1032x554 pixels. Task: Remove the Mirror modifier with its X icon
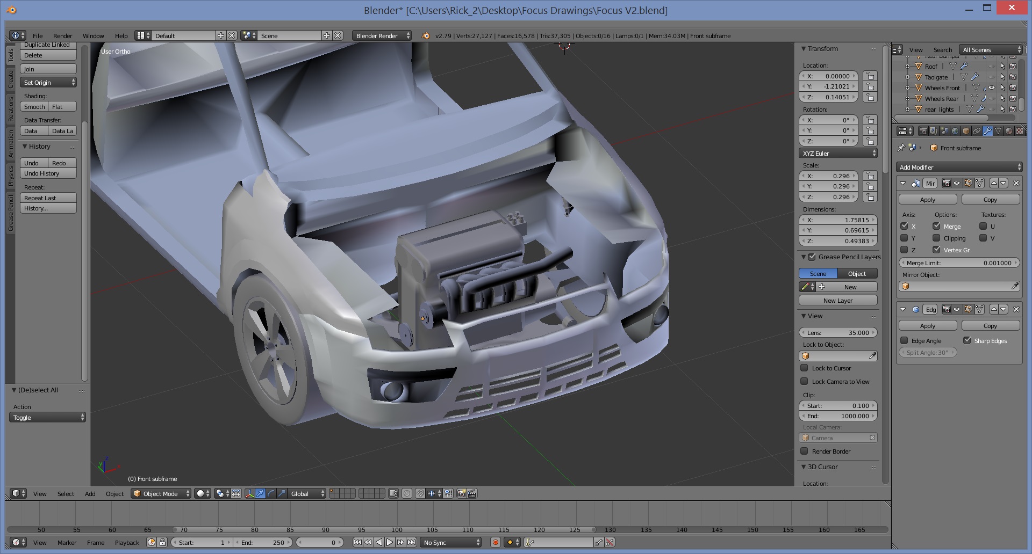point(1016,183)
